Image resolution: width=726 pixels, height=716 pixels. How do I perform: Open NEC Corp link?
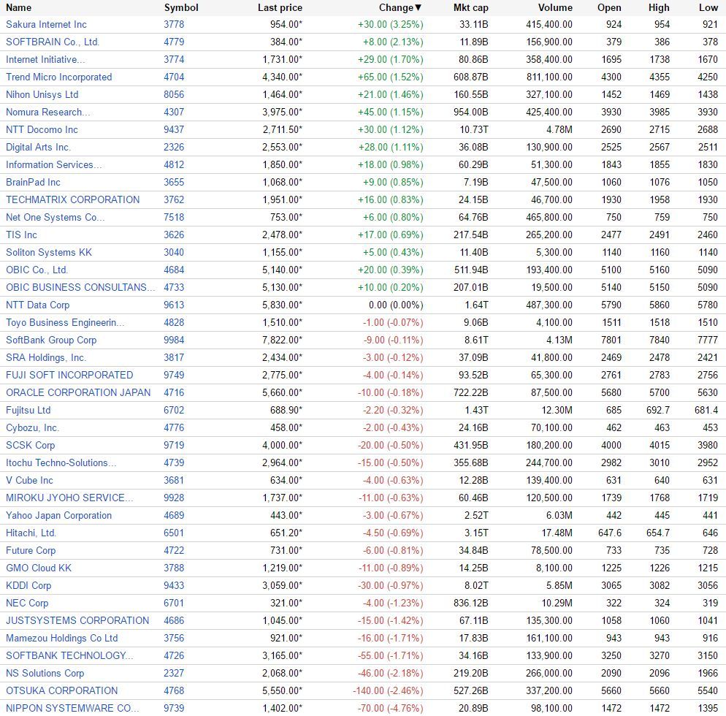click(x=27, y=604)
